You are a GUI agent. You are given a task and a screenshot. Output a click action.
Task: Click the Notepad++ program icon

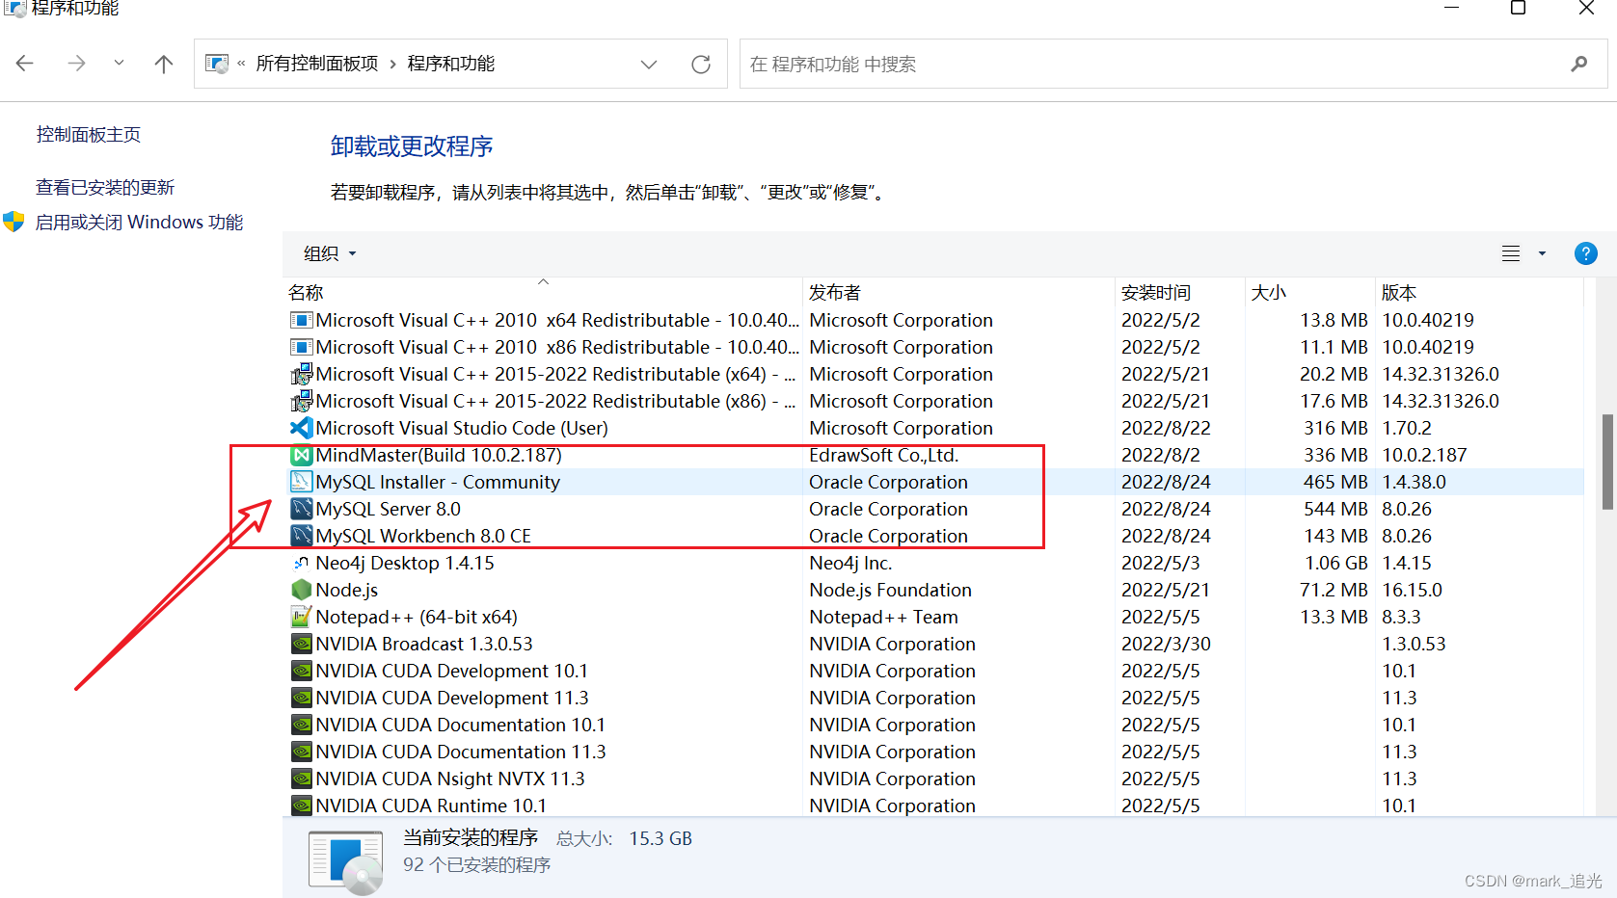click(302, 617)
